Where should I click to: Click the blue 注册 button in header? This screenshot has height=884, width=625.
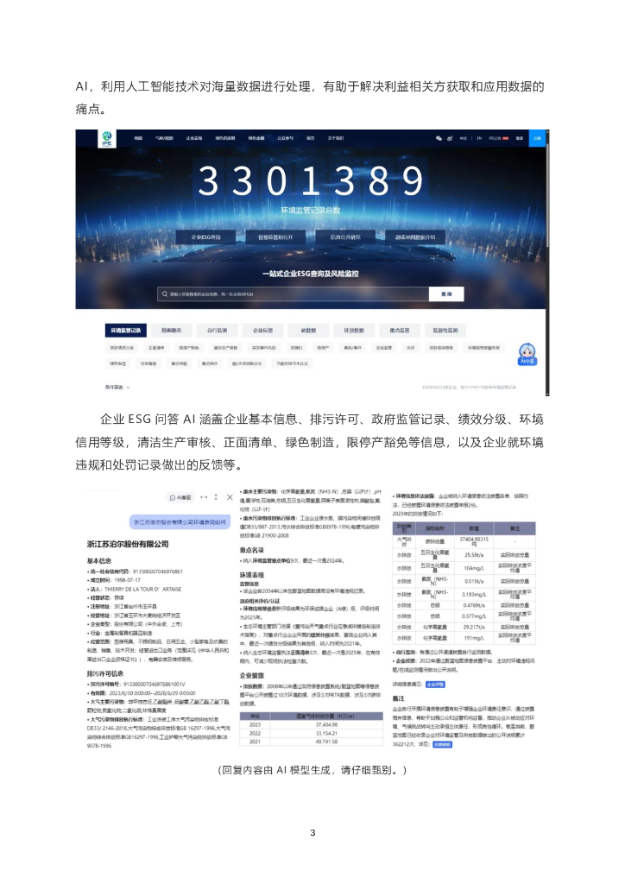click(x=537, y=138)
